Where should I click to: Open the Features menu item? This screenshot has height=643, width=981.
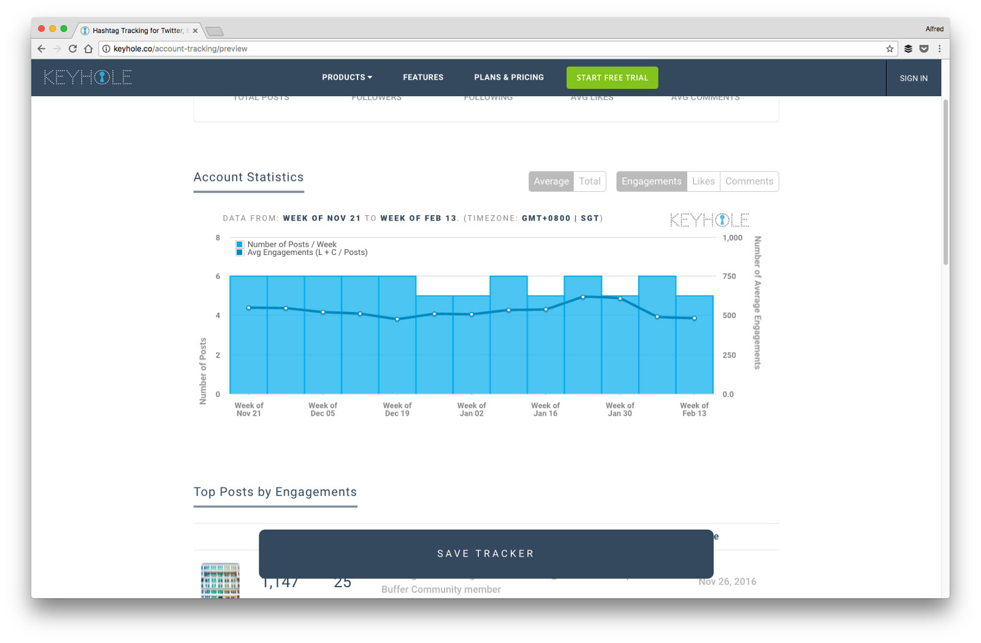tap(423, 77)
